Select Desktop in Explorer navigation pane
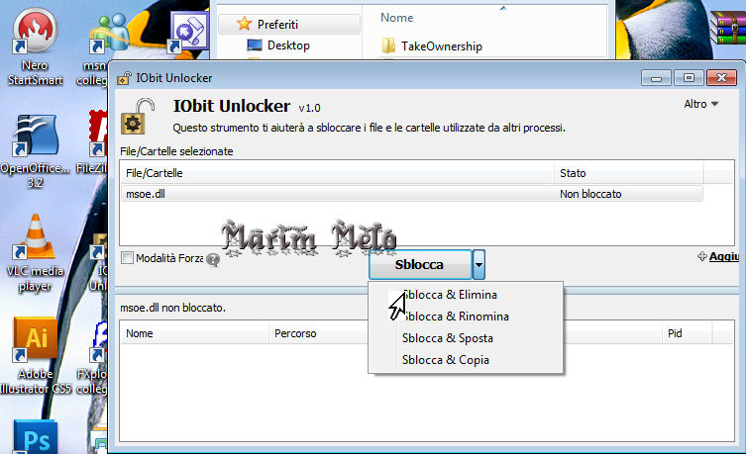 (x=288, y=45)
